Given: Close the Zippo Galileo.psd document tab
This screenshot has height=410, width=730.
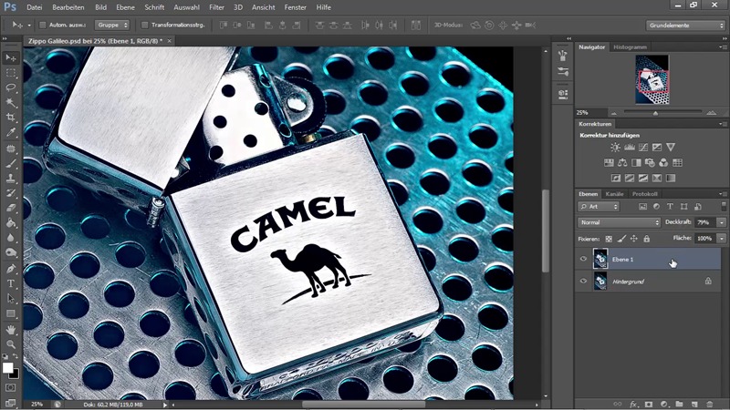Looking at the screenshot, I should click(169, 41).
